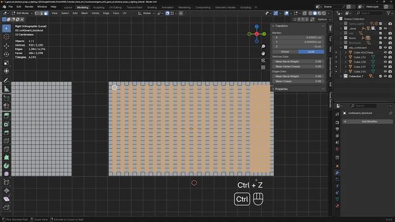The height and width of the screenshot is (222, 395).
Task: Click the Add Modifier button
Action: coord(367,121)
